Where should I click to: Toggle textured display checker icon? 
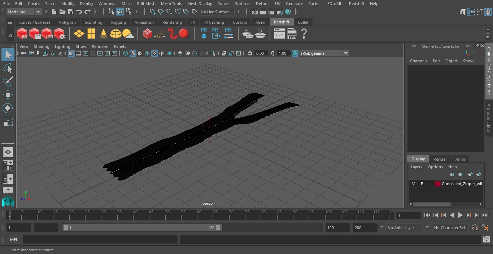pyautogui.click(x=154, y=53)
